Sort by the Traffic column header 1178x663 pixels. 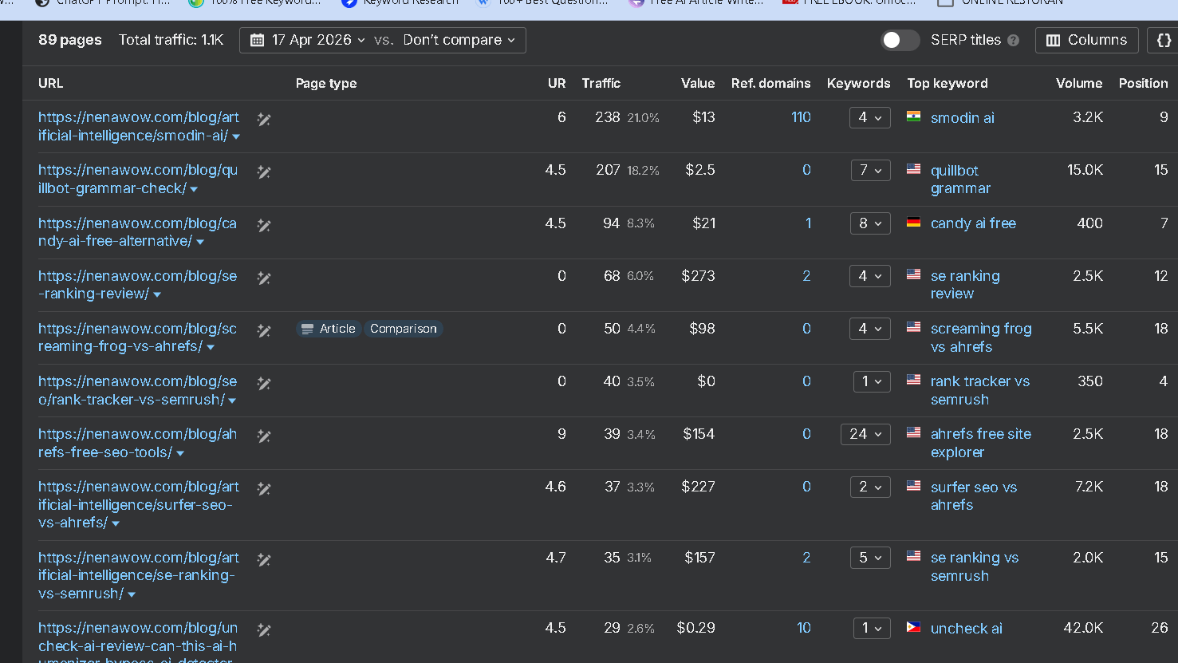tap(601, 83)
